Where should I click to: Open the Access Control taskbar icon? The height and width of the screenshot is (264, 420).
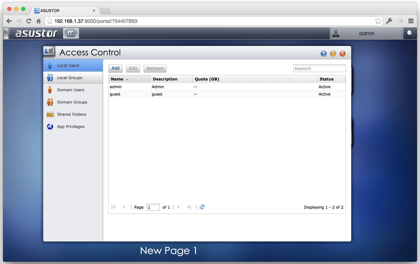[71, 33]
